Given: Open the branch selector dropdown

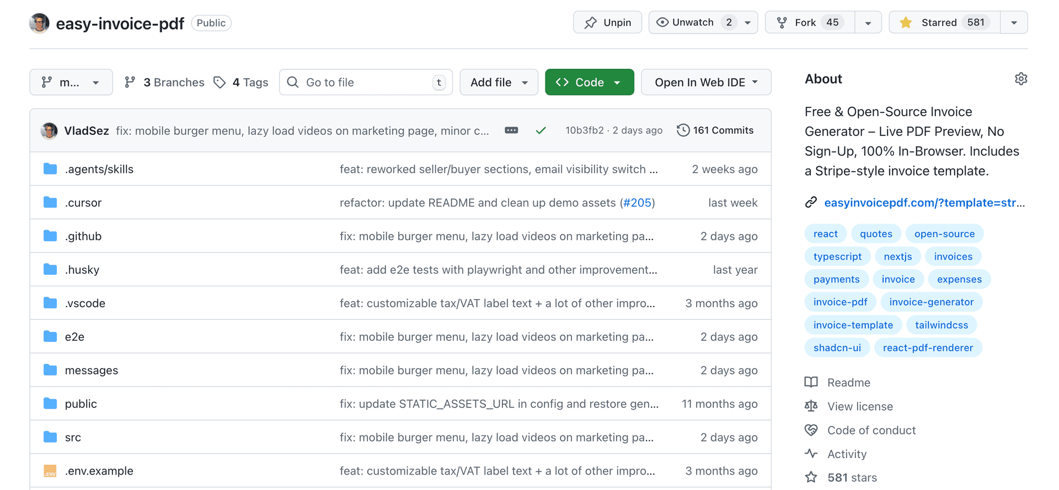Looking at the screenshot, I should point(71,82).
